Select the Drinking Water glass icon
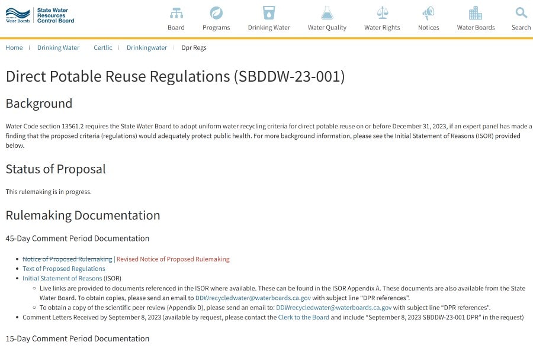 click(x=269, y=13)
